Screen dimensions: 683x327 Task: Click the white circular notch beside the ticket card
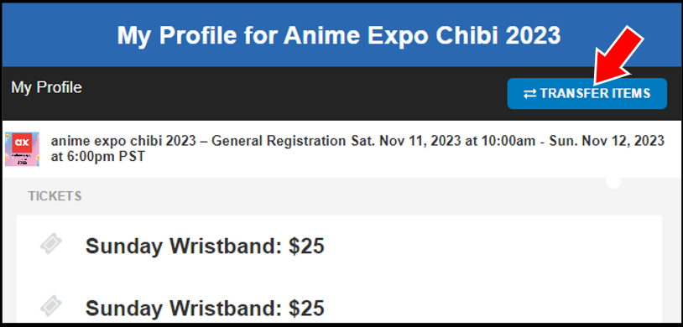613,183
